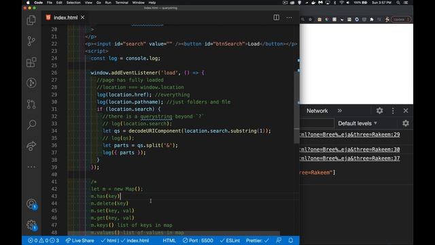
Task: Open the Terminal menu
Action: pos(122,3)
